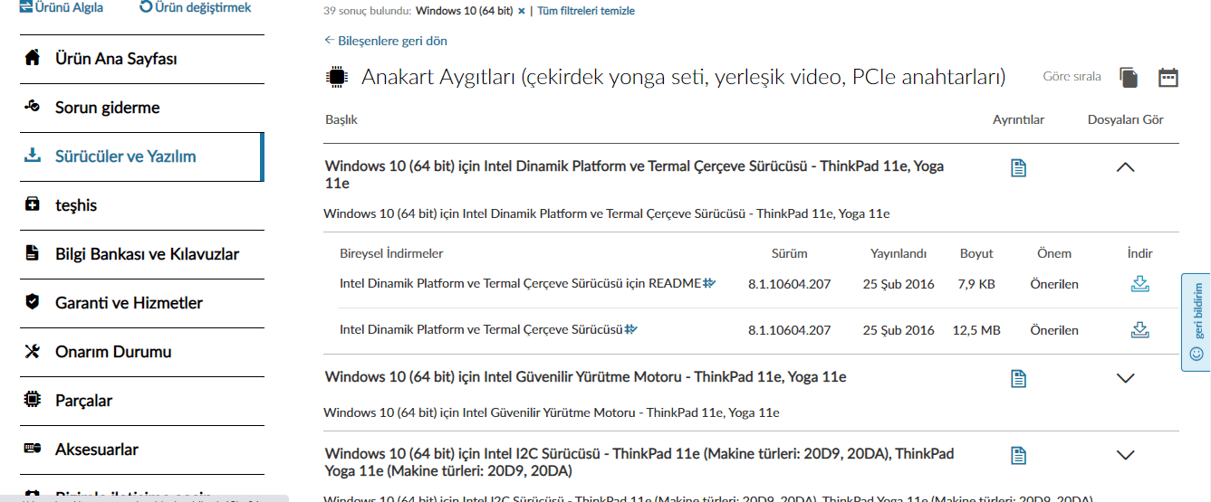Click the troubleshooting icon beside Sorun giderme
Image resolution: width=1211 pixels, height=502 pixels.
click(x=33, y=108)
